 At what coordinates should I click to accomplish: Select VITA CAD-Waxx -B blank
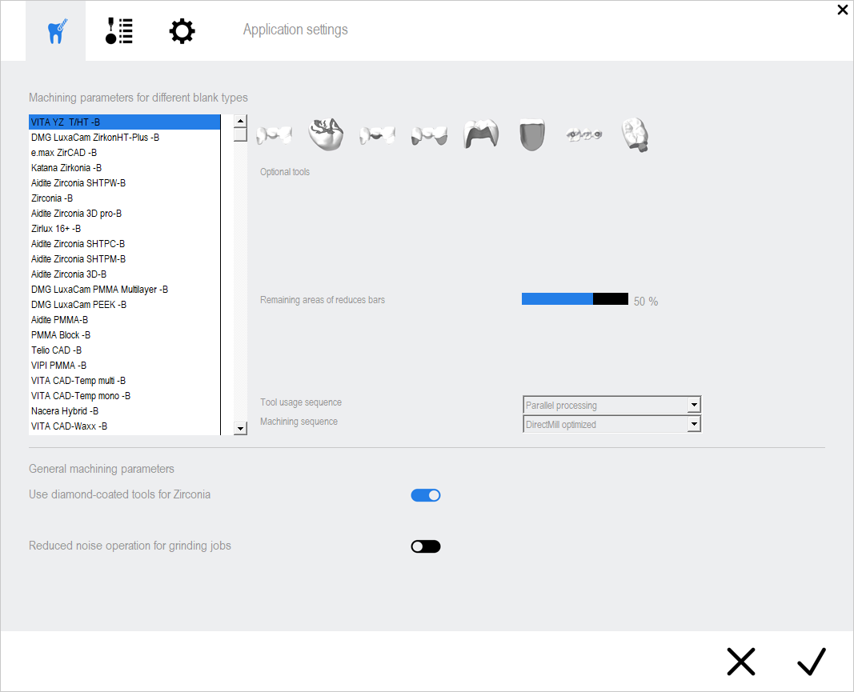click(124, 427)
